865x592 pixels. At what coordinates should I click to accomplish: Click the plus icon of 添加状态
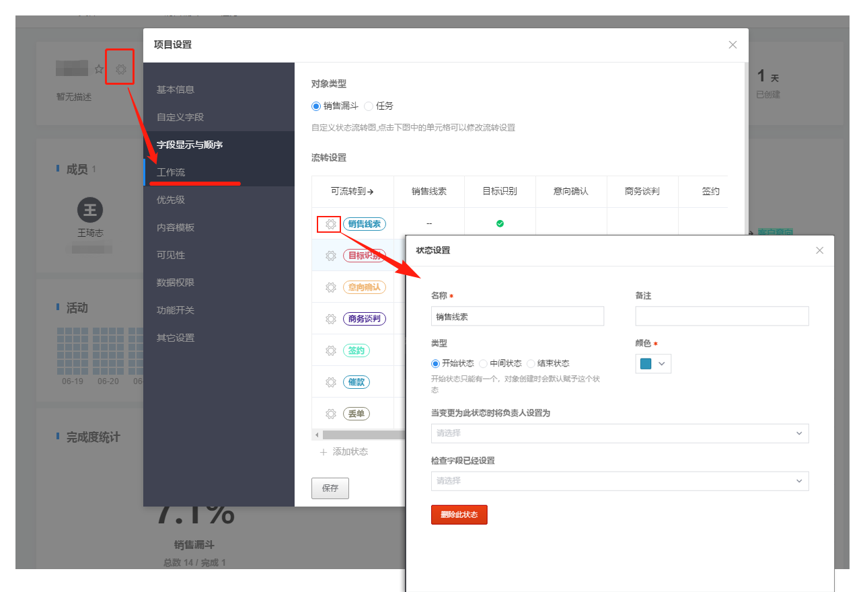click(324, 451)
